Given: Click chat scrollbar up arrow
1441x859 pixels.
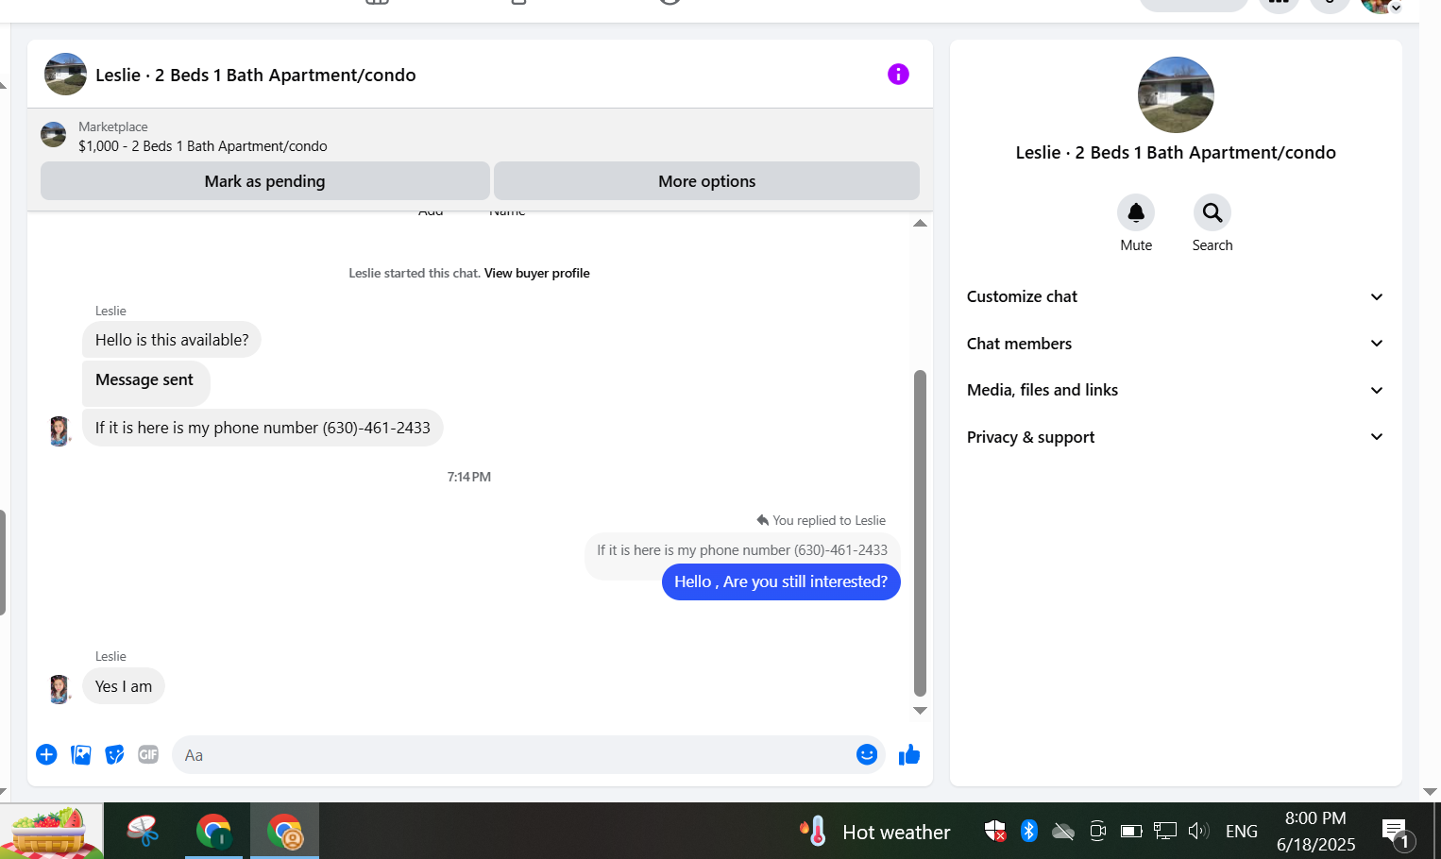Looking at the screenshot, I should [920, 223].
